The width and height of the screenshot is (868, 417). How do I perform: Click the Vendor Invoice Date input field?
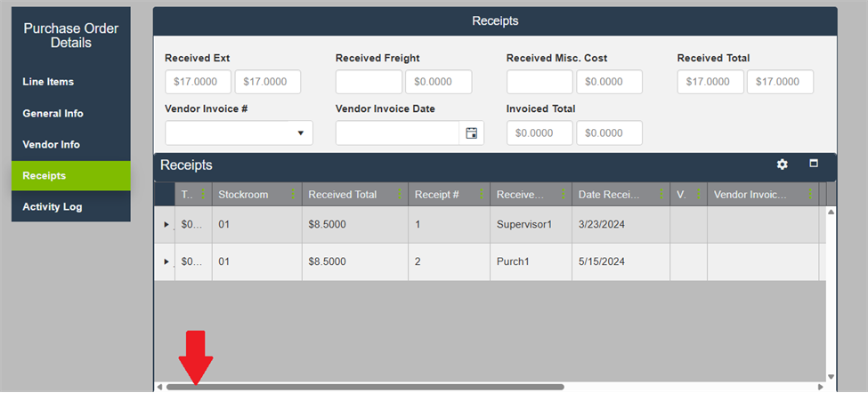coord(397,133)
